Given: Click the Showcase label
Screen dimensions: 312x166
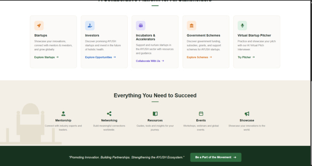Looking at the screenshot, I should pos(247,120).
